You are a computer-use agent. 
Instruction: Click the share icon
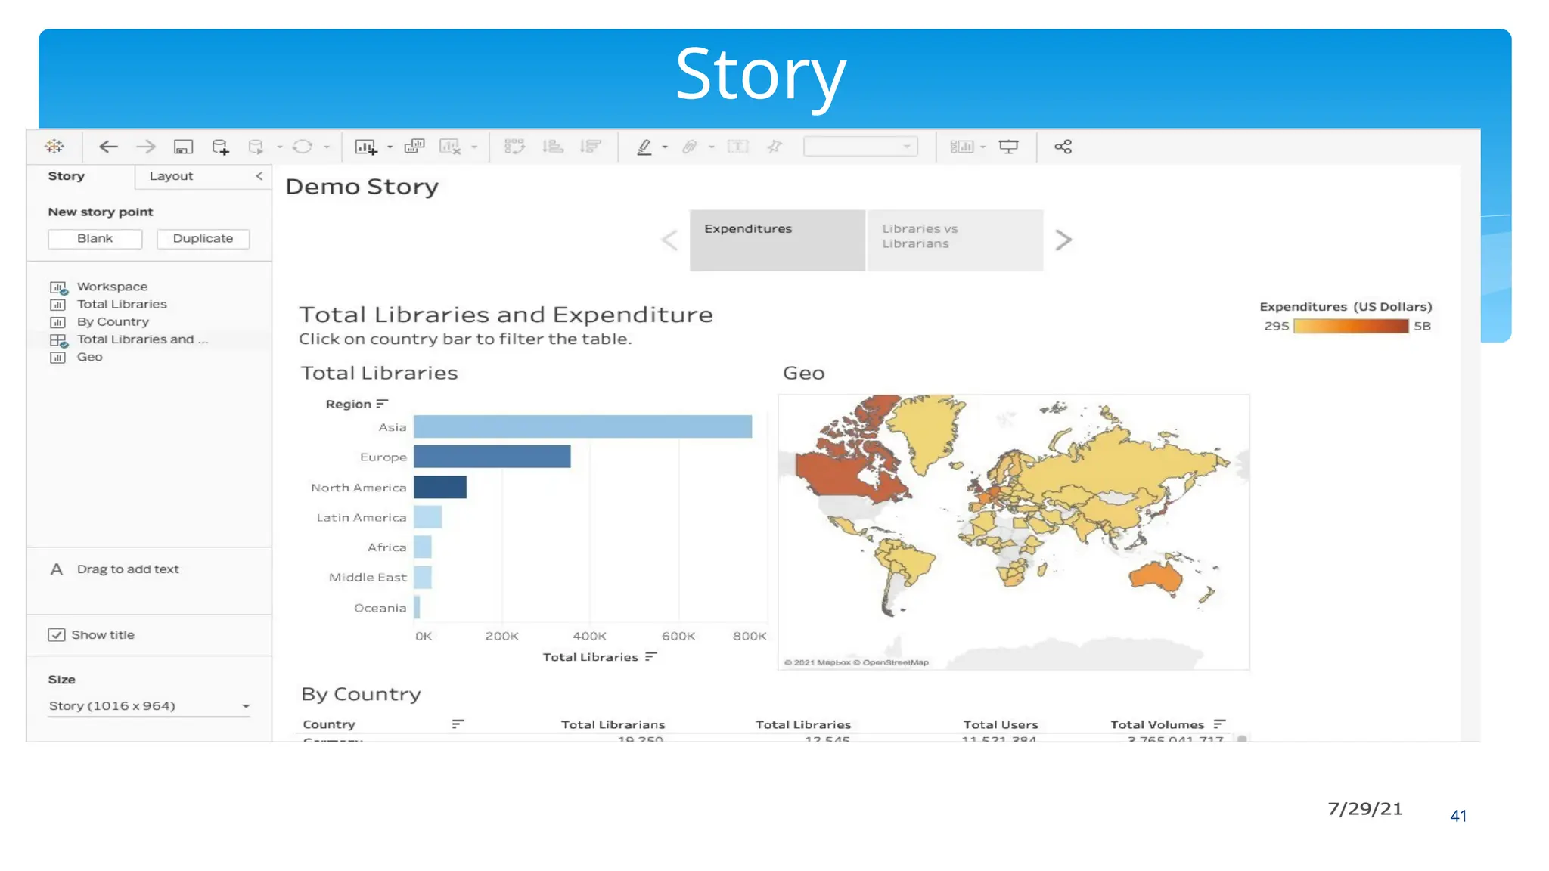click(x=1063, y=147)
